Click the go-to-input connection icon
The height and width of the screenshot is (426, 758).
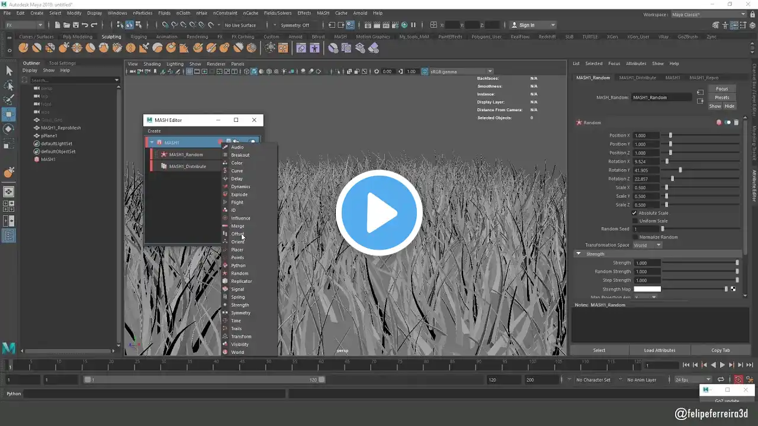coord(700,93)
